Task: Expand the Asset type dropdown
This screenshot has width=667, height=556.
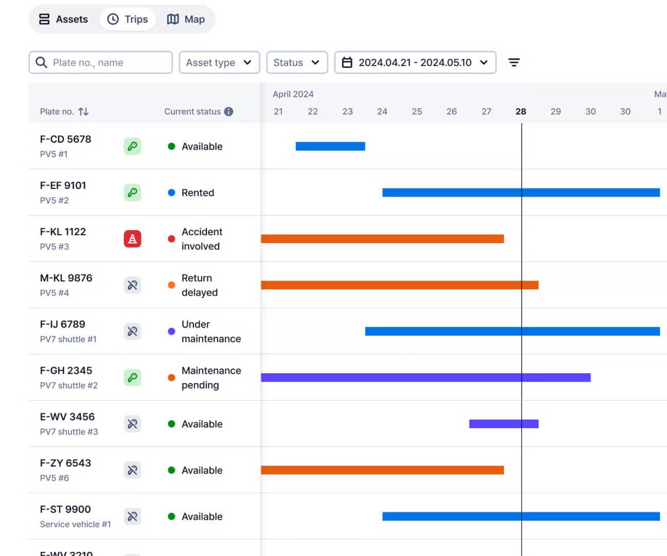Action: point(219,62)
